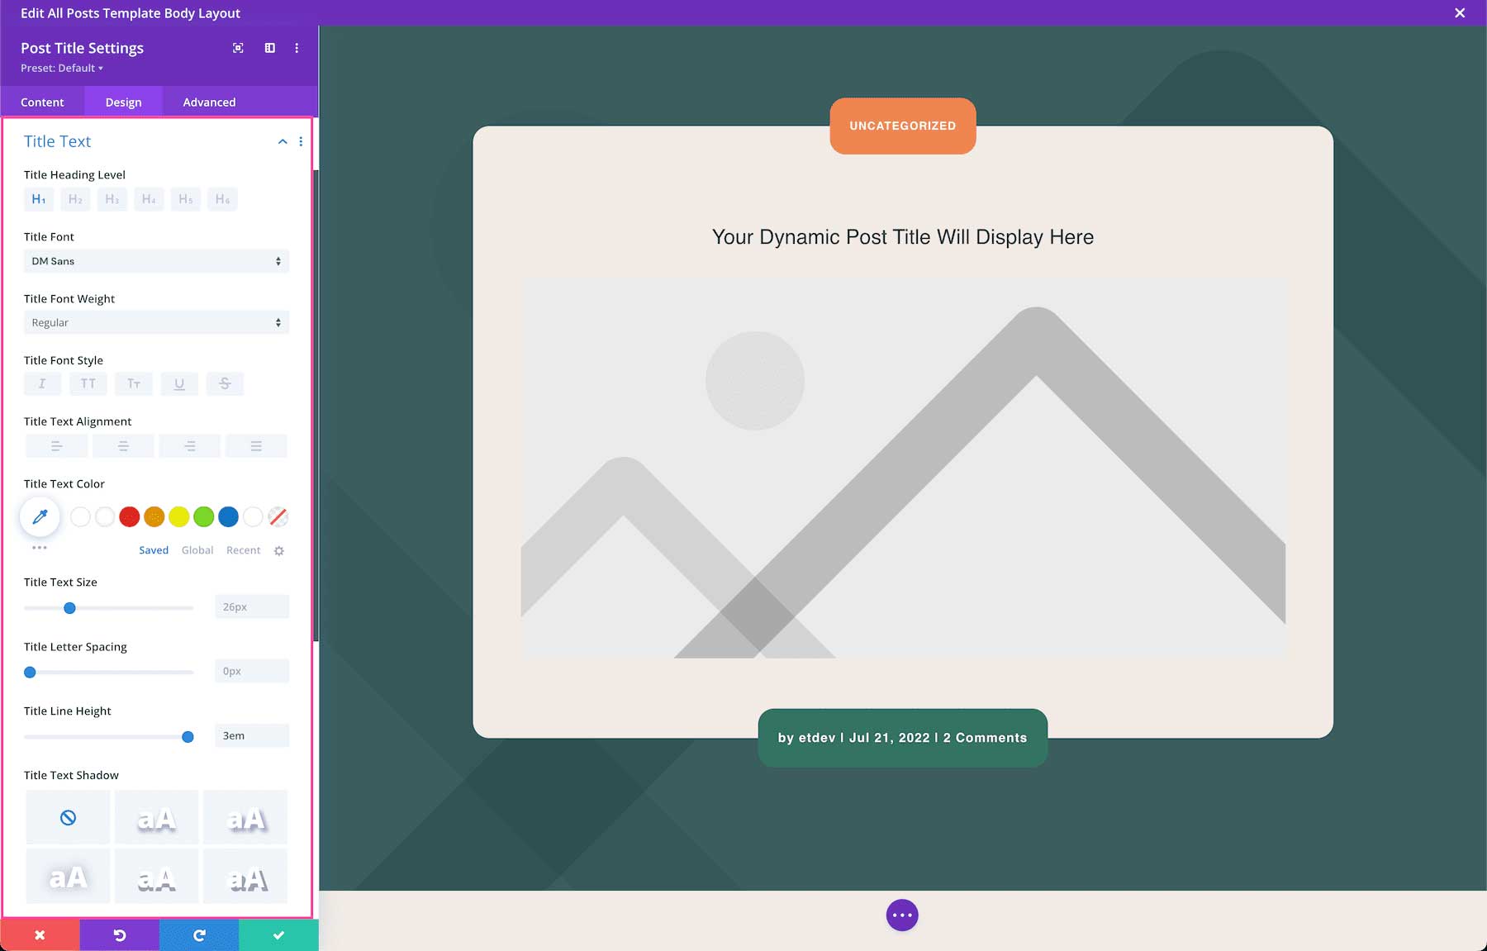Screen dimensions: 1487x951
Task: Open the Title Text section options menu
Action: (x=301, y=141)
